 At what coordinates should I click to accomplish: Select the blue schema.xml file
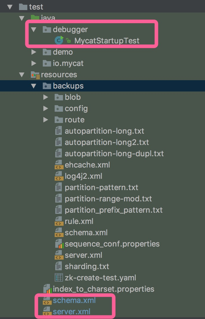pyautogui.click(x=74, y=300)
